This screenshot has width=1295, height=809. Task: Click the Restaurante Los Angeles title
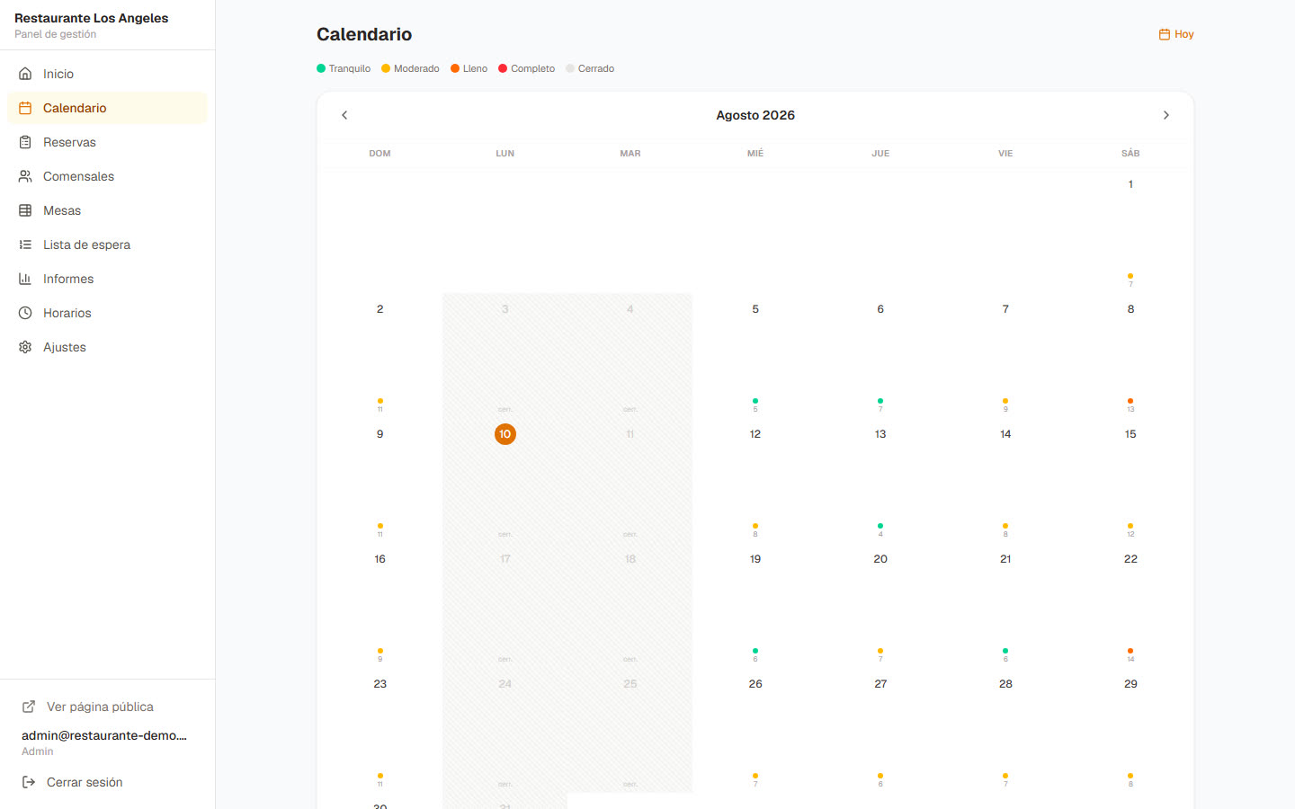(92, 18)
